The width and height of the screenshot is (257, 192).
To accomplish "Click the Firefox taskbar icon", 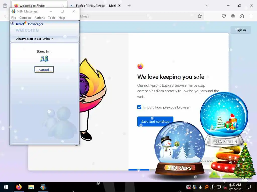I will pos(19,187).
